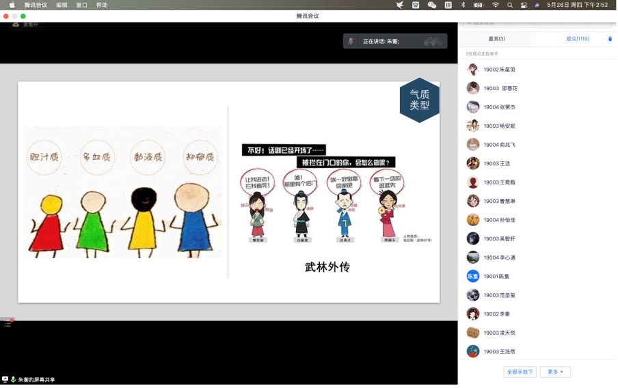
Task: Click the 黏液质 circle label on slide
Action: (148, 157)
